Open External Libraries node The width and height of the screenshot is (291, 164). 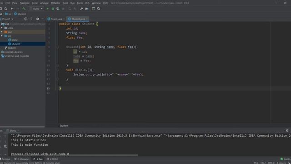pyautogui.click(x=12, y=52)
